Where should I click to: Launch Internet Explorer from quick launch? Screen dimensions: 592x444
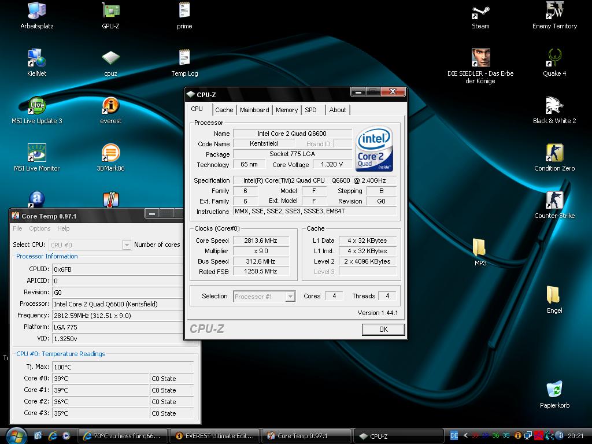(x=52, y=436)
